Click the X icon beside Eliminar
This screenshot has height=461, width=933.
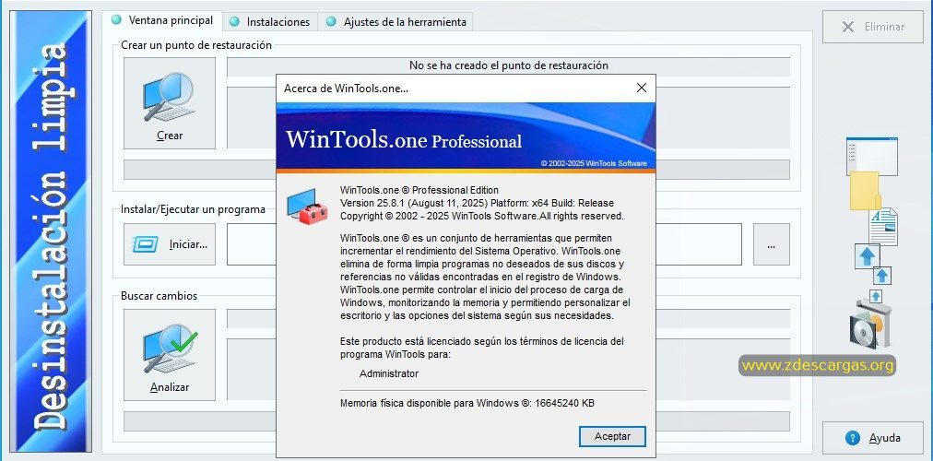[x=848, y=27]
